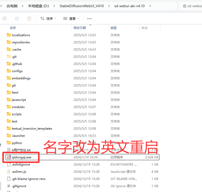Click the .git-blame-ignore-revs file name
202x192 pixels.
click(29, 179)
